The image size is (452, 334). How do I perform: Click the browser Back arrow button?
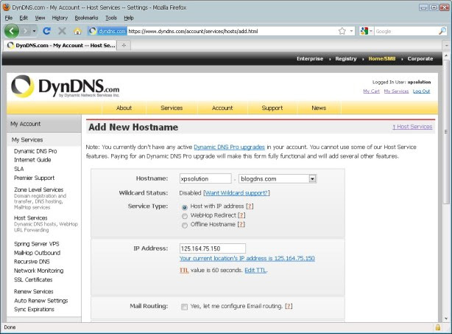(12, 31)
